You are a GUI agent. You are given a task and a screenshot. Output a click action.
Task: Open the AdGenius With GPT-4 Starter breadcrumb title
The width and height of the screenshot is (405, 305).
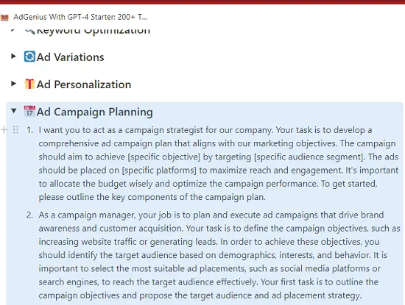tap(80, 17)
